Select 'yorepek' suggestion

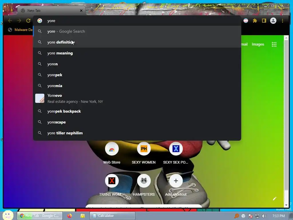(x=137, y=75)
